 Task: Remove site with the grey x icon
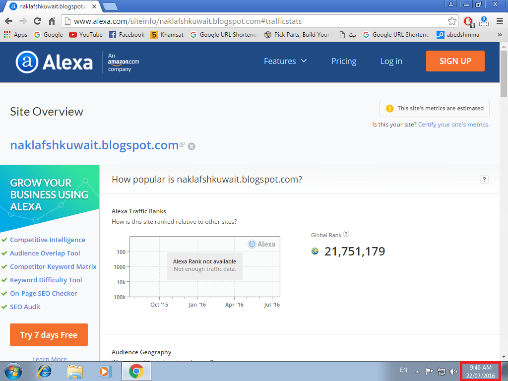tap(191, 146)
